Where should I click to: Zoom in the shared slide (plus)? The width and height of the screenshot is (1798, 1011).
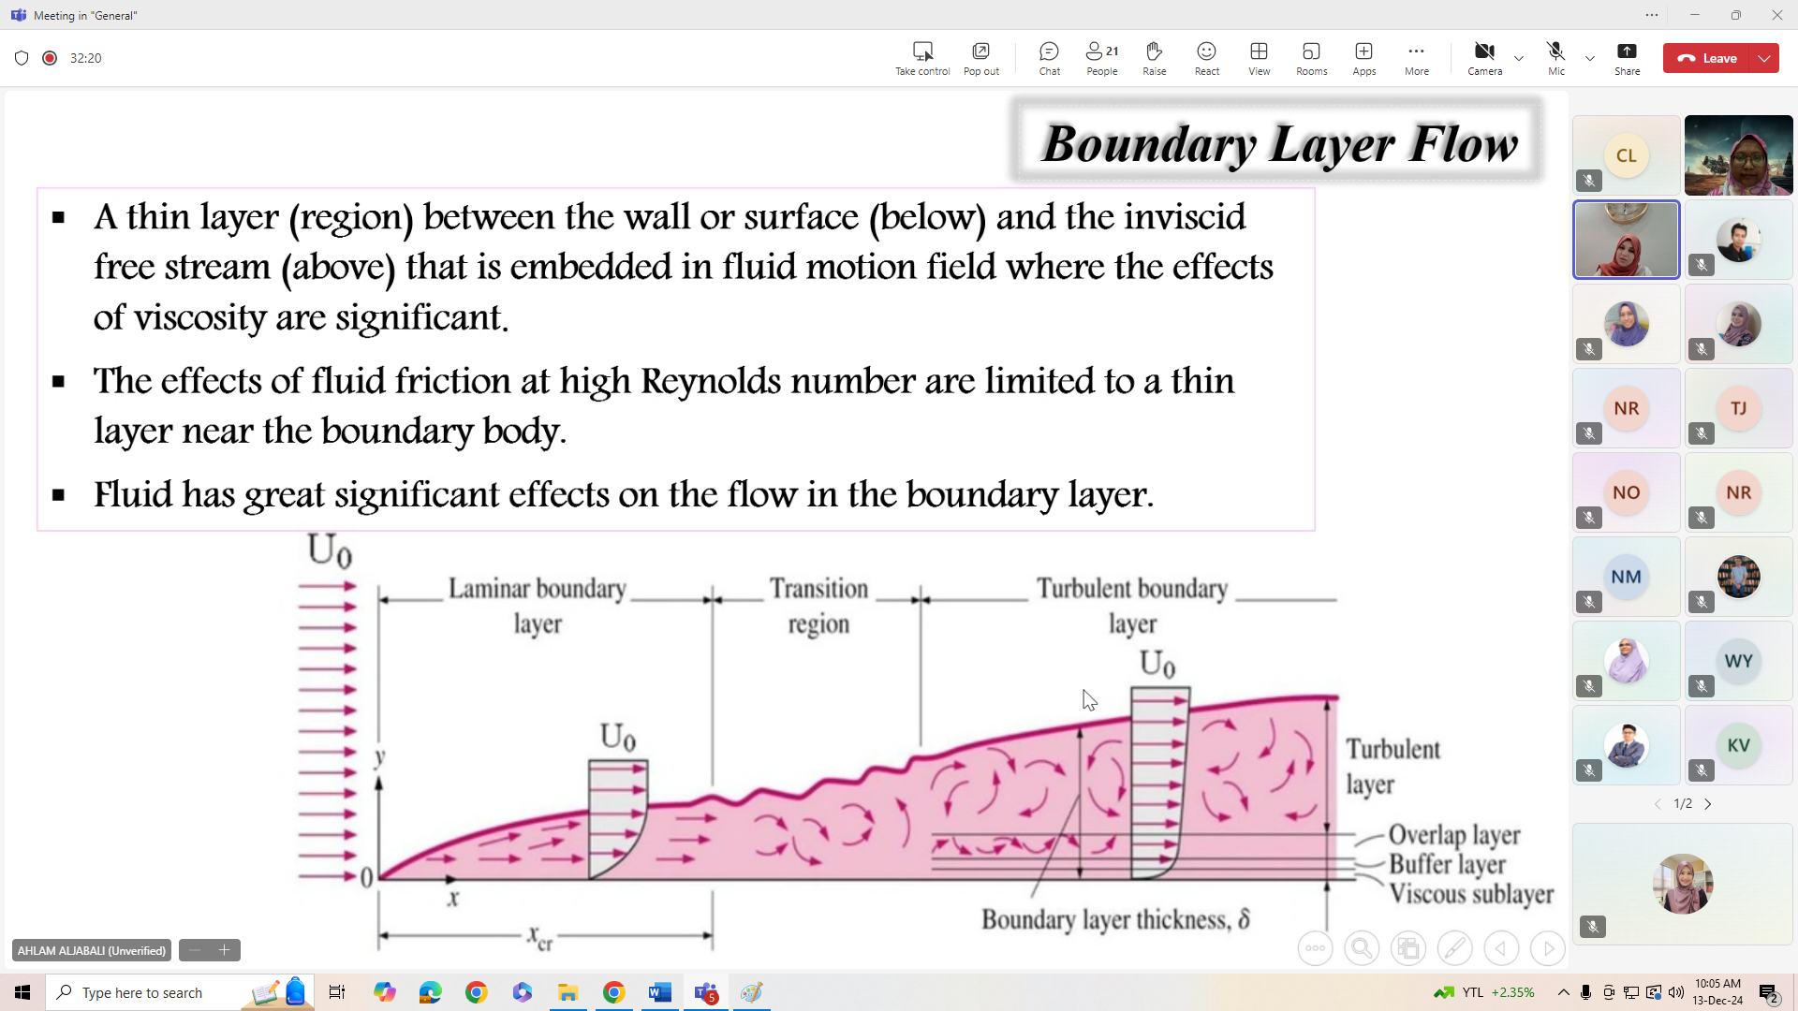[225, 950]
